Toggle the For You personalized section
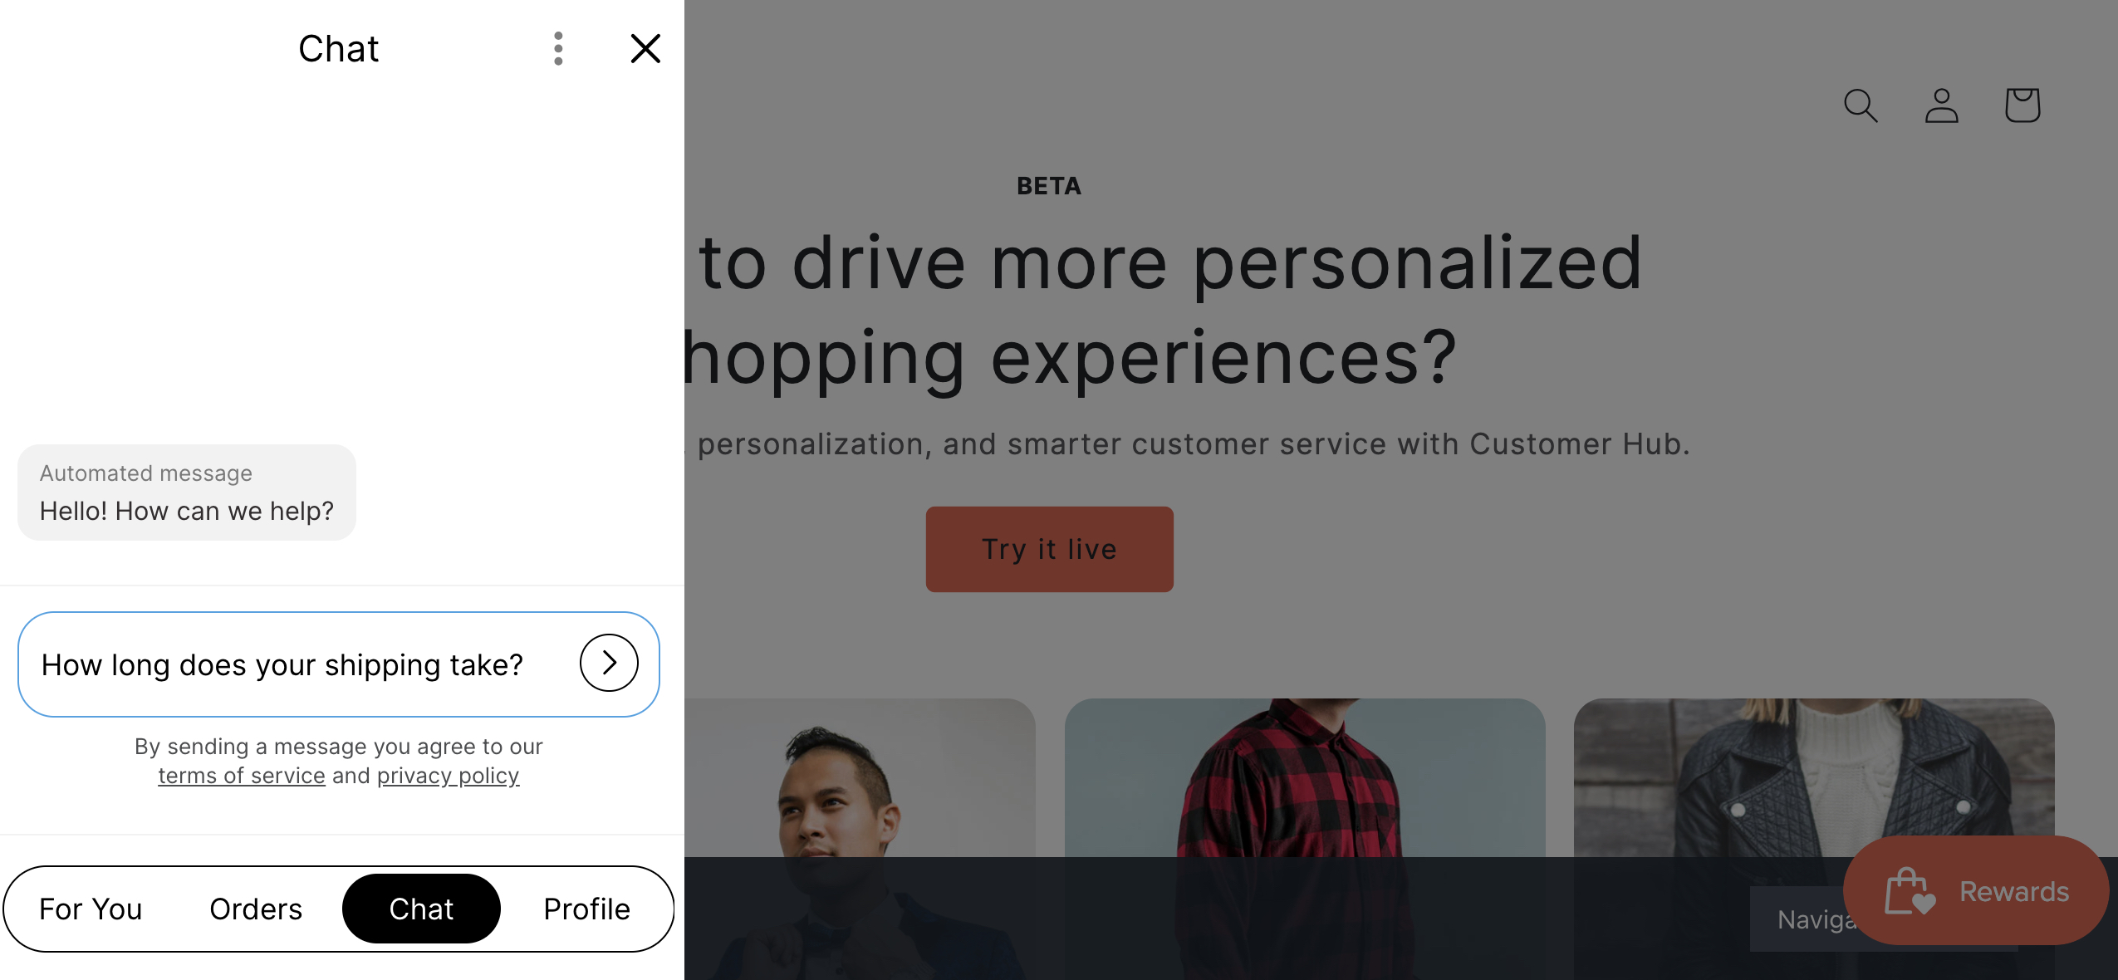This screenshot has height=980, width=2118. 91,907
